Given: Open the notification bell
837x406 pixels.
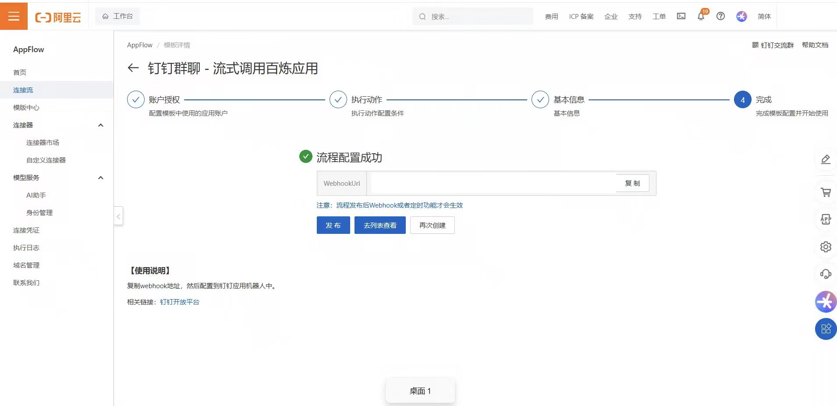Looking at the screenshot, I should click(701, 16).
